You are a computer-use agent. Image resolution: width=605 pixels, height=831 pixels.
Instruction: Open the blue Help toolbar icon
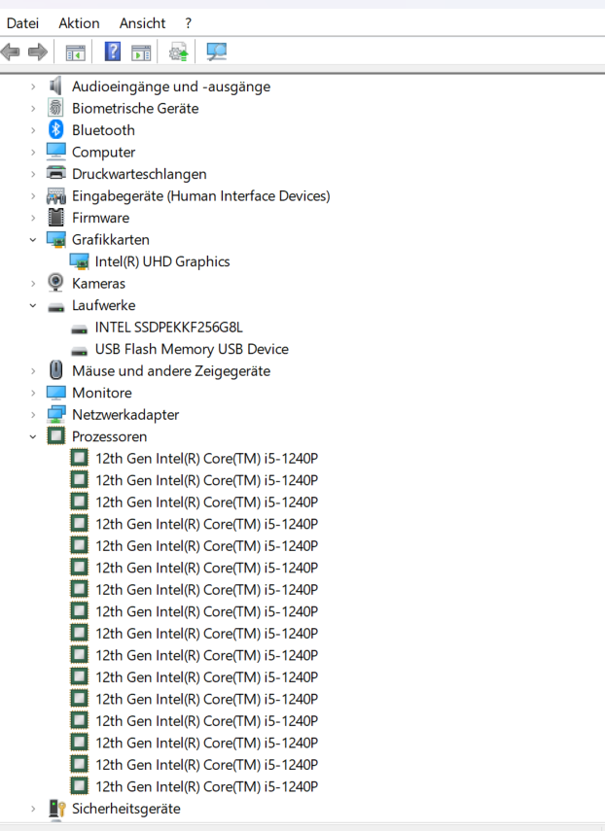(x=113, y=52)
